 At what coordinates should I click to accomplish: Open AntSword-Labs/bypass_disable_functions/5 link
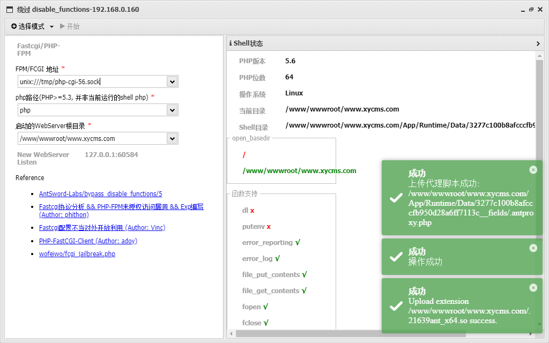point(100,193)
